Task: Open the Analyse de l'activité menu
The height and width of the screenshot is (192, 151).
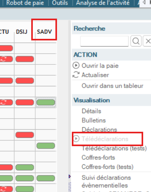Action: [103, 3]
